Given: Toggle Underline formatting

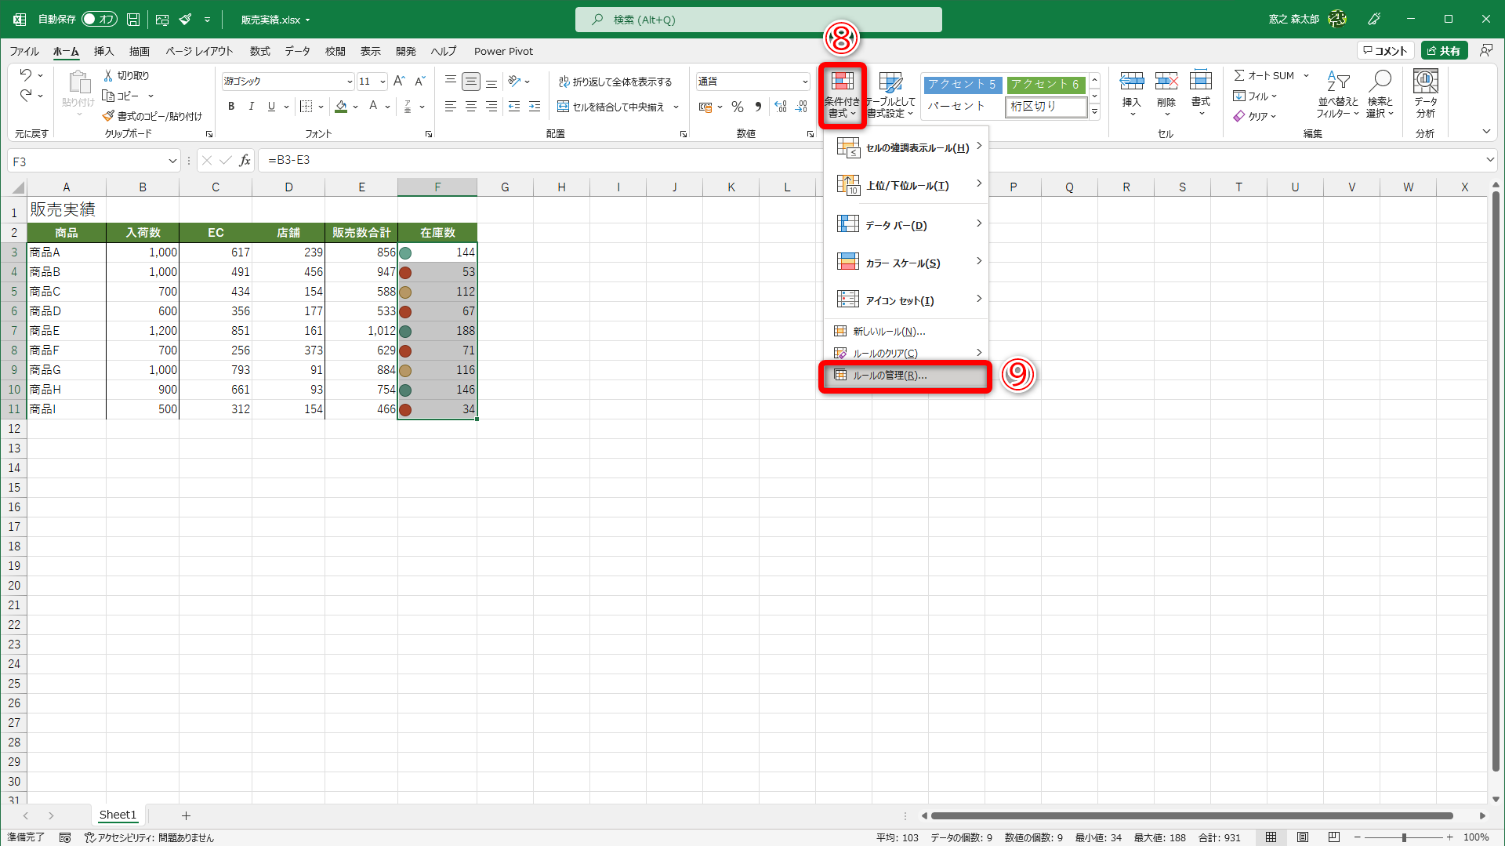Looking at the screenshot, I should click(271, 107).
